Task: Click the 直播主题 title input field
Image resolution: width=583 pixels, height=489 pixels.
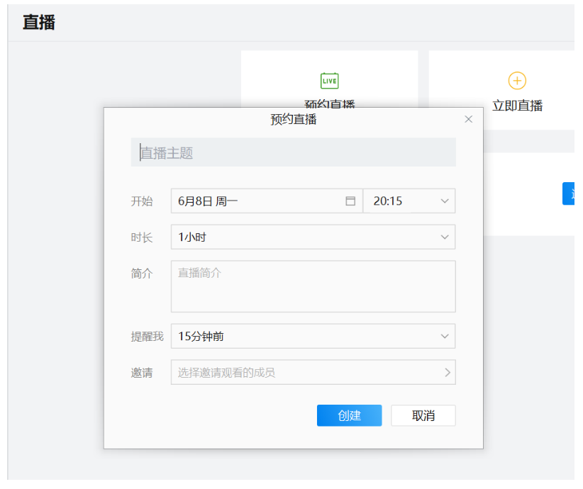Action: pos(293,153)
